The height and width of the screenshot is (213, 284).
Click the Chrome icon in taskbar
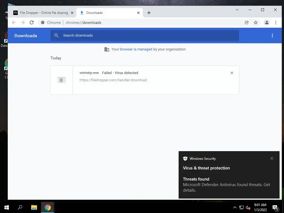pyautogui.click(x=47, y=207)
